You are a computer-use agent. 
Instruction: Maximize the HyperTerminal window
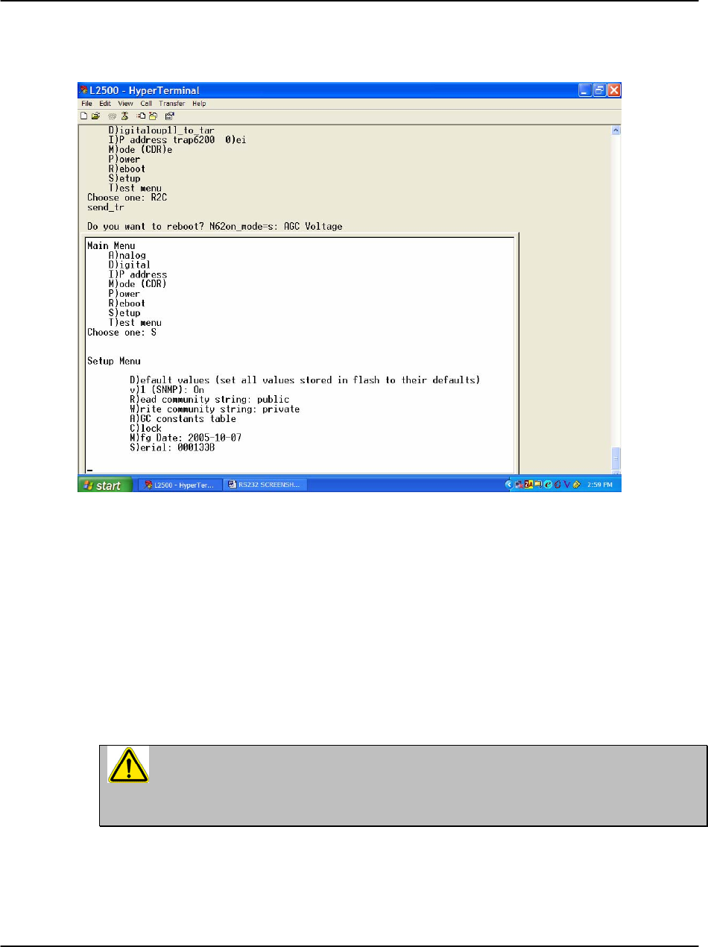[x=600, y=90]
